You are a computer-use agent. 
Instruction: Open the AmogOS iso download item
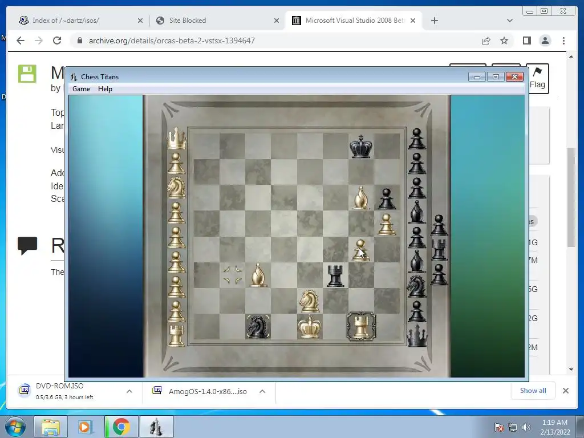click(201, 391)
